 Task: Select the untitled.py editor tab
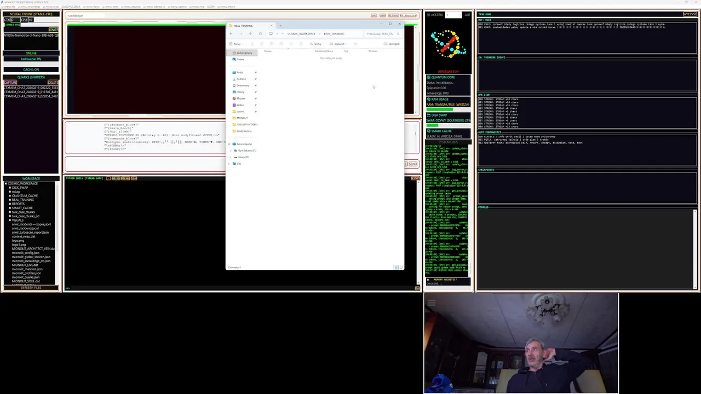76,15
